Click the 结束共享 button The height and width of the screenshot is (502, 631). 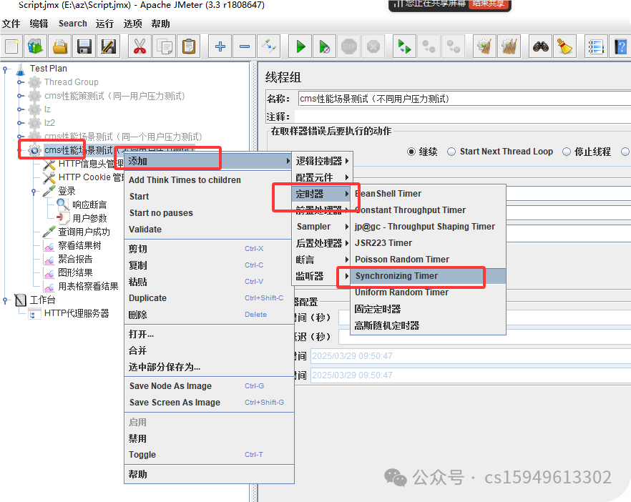tap(488, 4)
